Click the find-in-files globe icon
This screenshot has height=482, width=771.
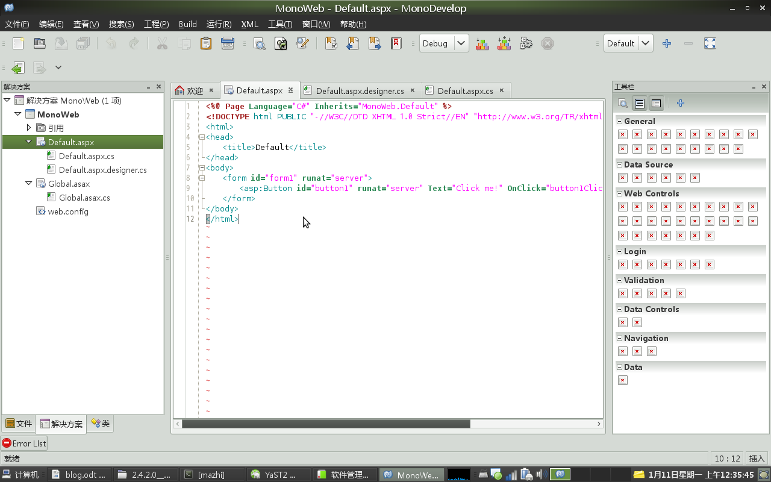(x=281, y=43)
